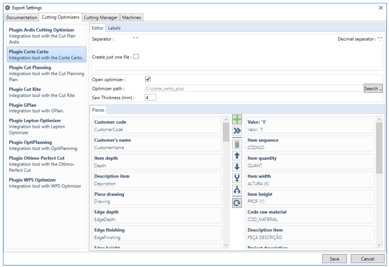389x267 pixels.
Task: Move selected field down with down arrow
Action: 237,167
